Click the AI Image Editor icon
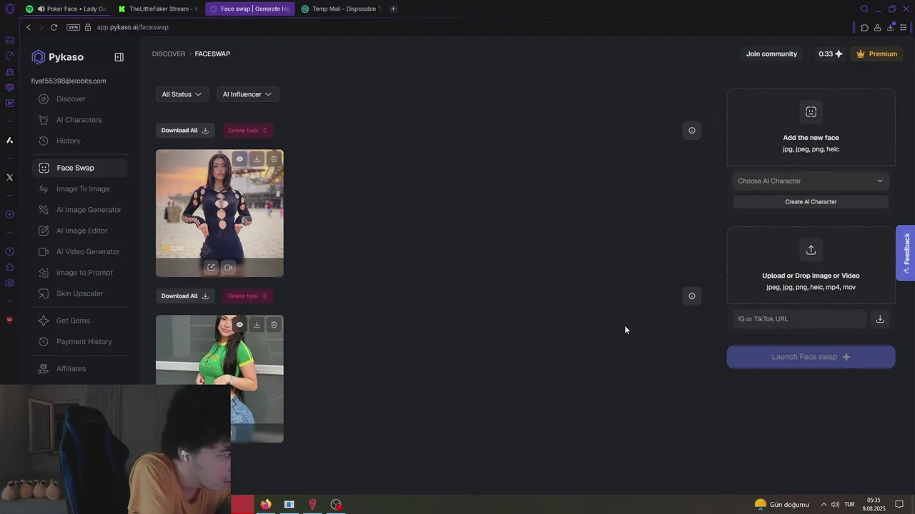This screenshot has width=915, height=514. point(44,231)
